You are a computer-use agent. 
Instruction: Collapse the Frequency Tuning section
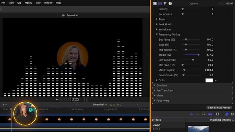[157, 34]
